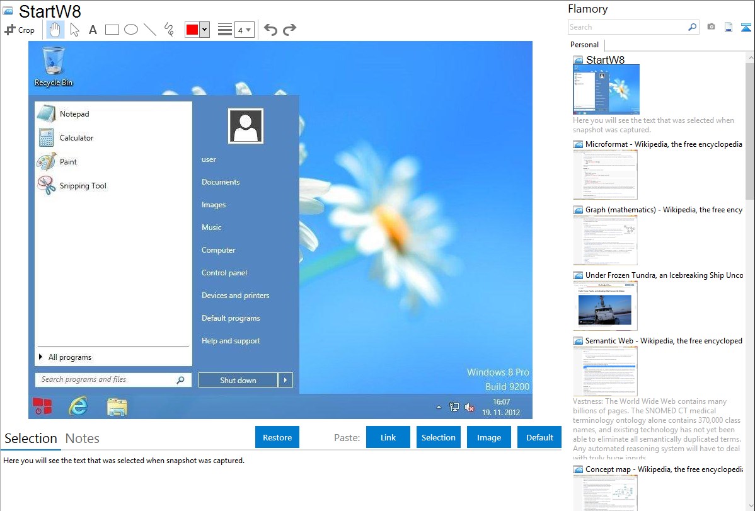Open Default programs
The height and width of the screenshot is (511, 755).
(231, 318)
